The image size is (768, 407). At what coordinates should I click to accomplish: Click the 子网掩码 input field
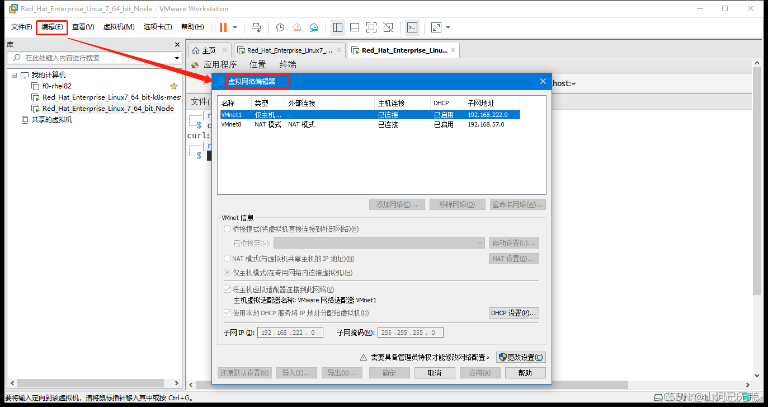point(411,333)
